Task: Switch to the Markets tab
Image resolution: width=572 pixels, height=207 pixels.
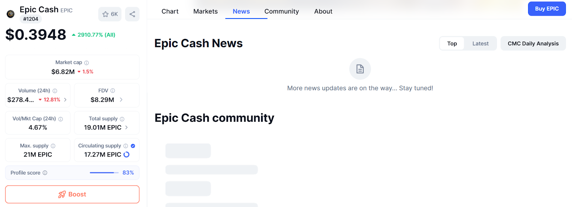Action: click(205, 11)
